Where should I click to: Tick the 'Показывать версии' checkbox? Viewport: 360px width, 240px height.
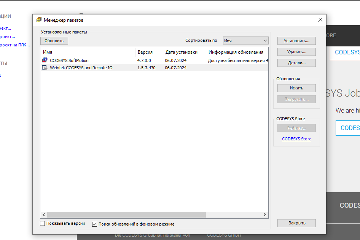[x=43, y=224]
